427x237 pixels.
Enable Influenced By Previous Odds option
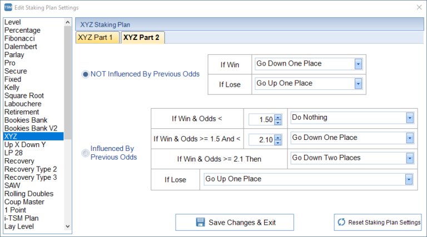[x=86, y=153]
